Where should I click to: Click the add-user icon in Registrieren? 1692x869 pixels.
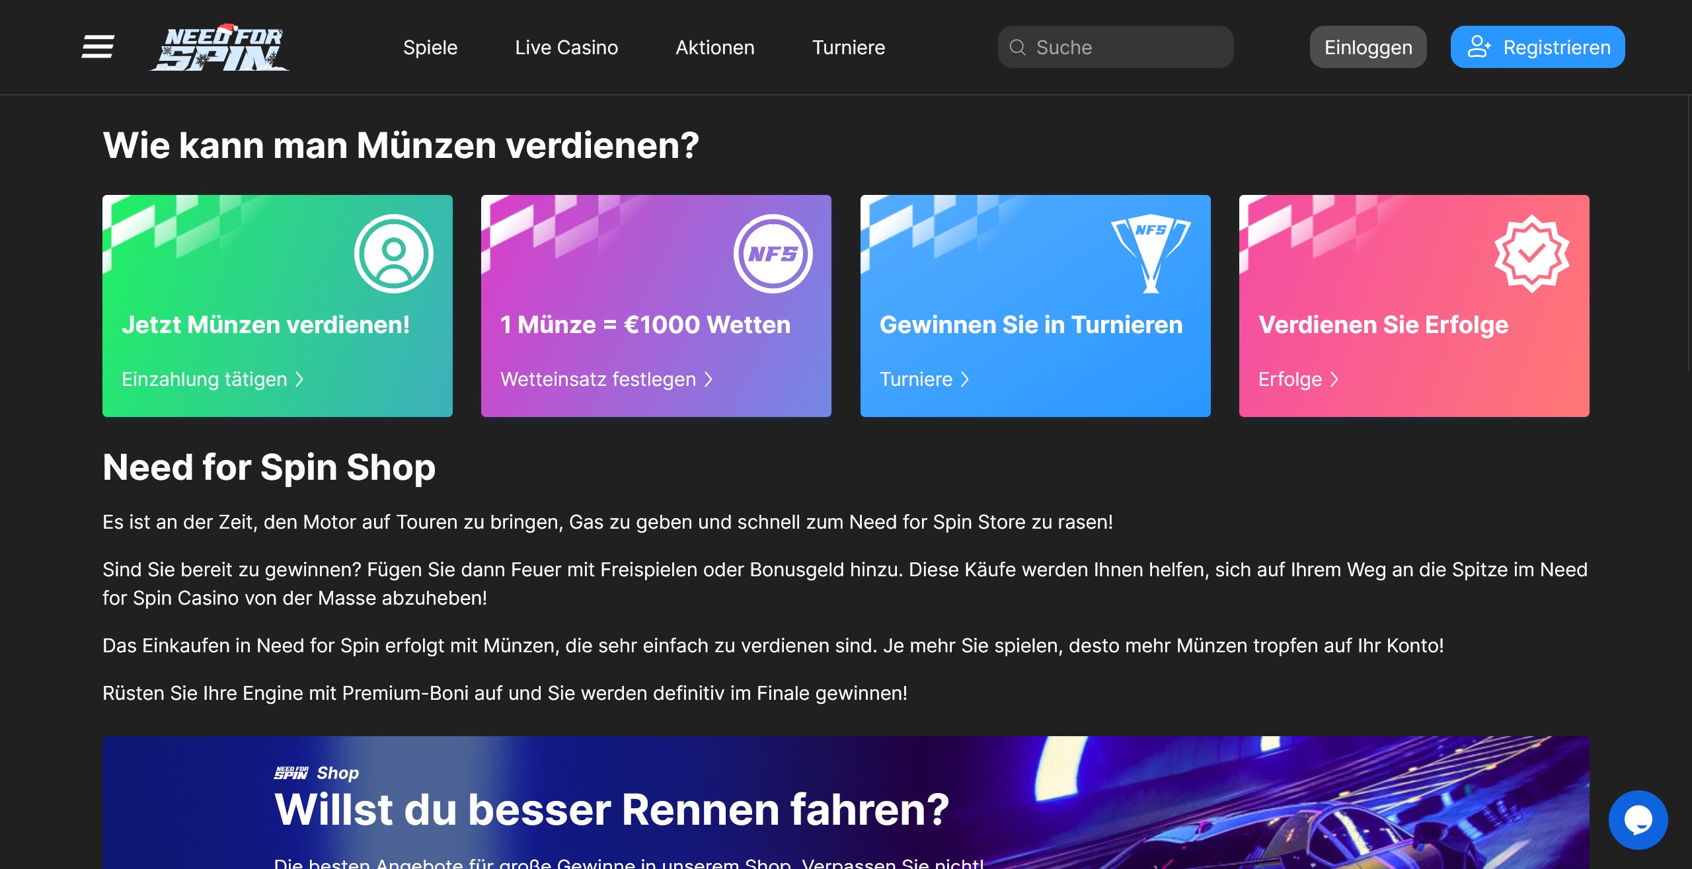1479,47
